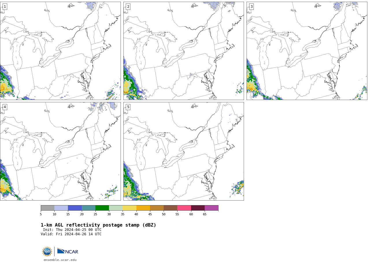Open ensemble member 3 reflectivity map
The height and width of the screenshot is (263, 370).
307,51
